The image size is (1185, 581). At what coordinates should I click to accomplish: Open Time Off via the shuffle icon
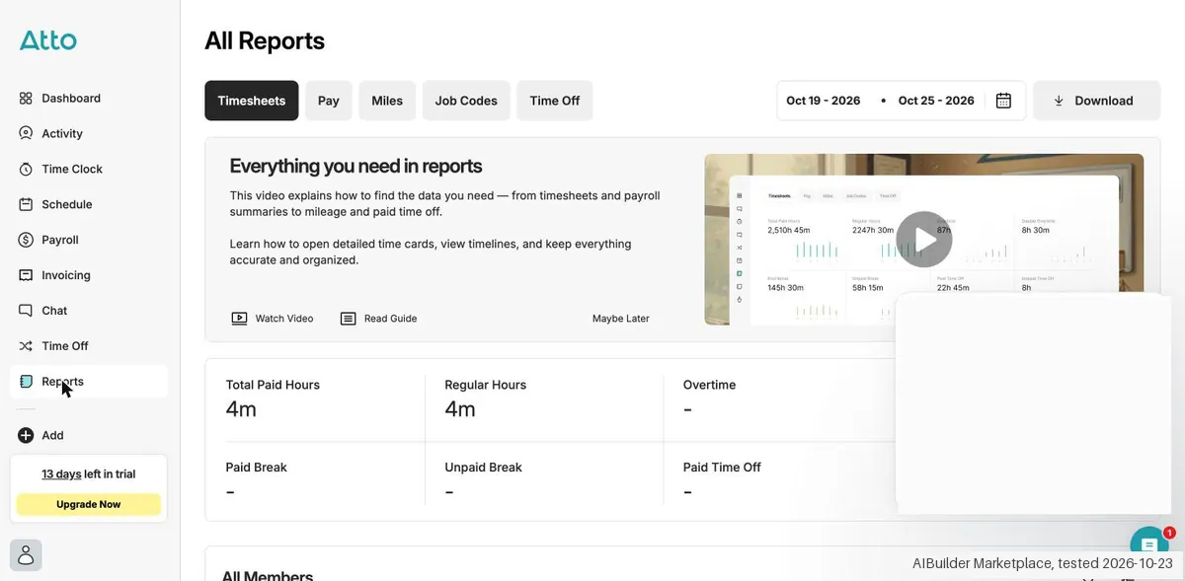tap(26, 346)
